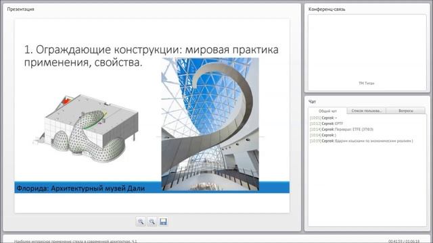Save the presentation with the floppy icon
This screenshot has height=243, width=433.
163,221
